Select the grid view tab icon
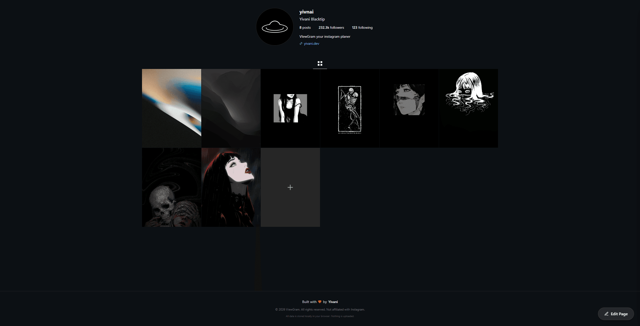Image resolution: width=640 pixels, height=326 pixels. [x=320, y=63]
